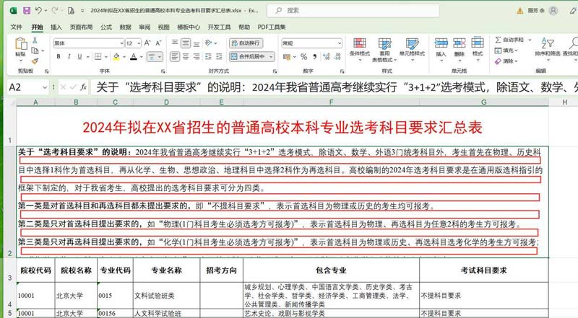Click the Paste (粘贴) clipboard icon

[21, 44]
